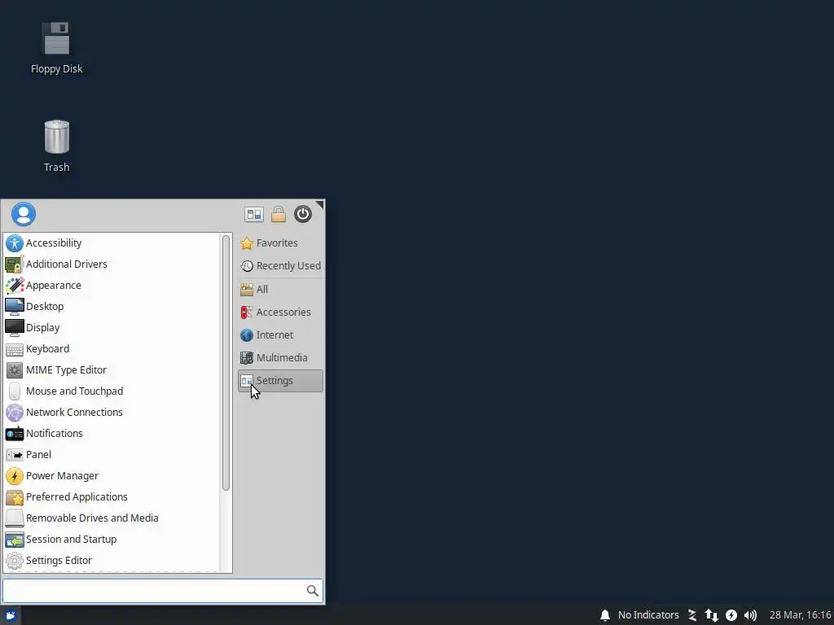Open Panel preferences
This screenshot has width=834, height=625.
(x=111, y=455)
